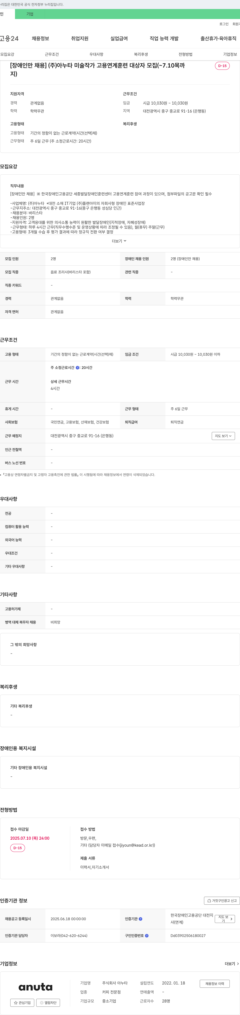The image size is (240, 1015).
Task: Select the 퇴직연금 cell
Action: pyautogui.click(x=177, y=422)
